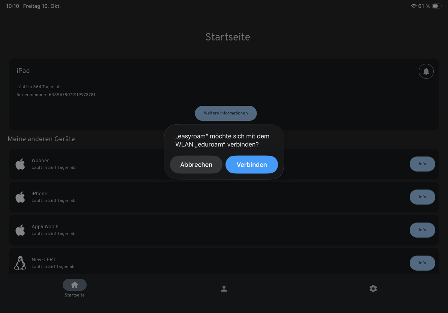Image resolution: width=448 pixels, height=313 pixels.
Task: Click the Apple logo next to Wobber
Action: (20, 164)
